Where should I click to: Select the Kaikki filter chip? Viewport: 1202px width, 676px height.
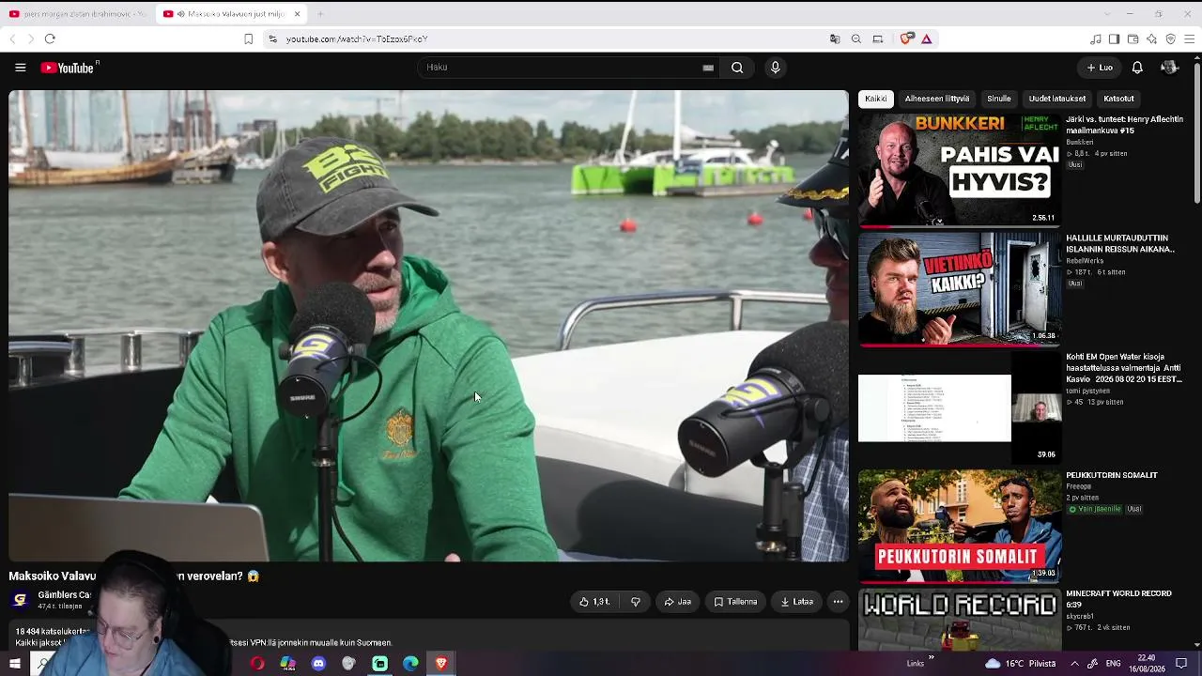(875, 99)
